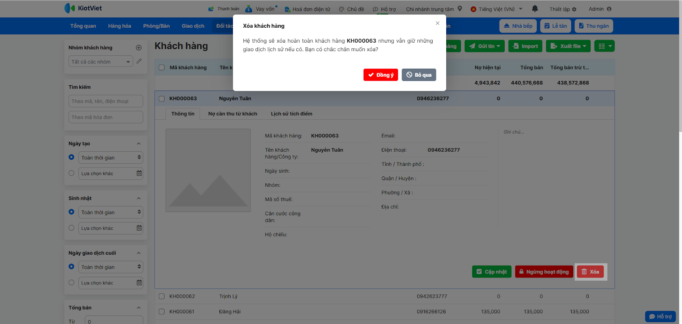Click the edit group pencil icon
Screen dimensions: 682x324
click(x=139, y=61)
